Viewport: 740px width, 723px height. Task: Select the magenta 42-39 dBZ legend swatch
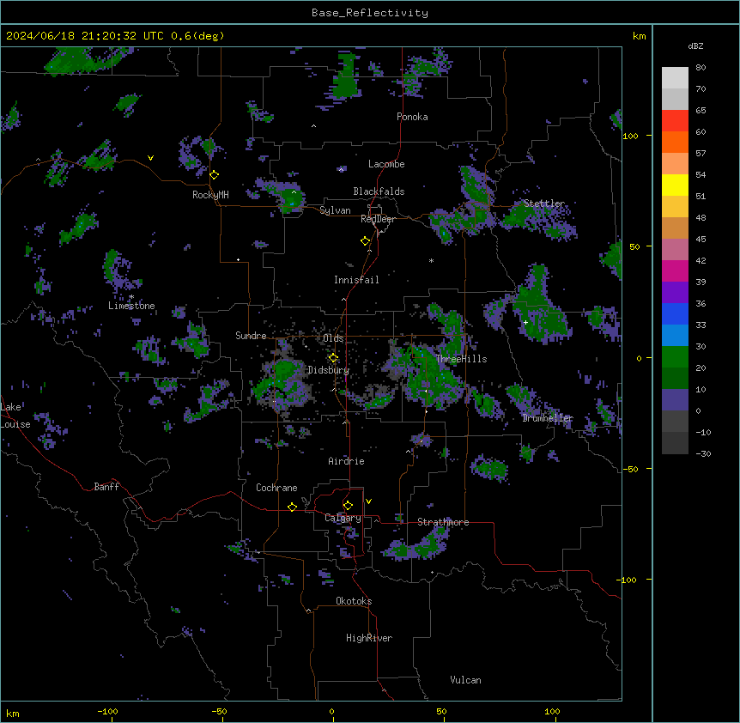click(675, 270)
